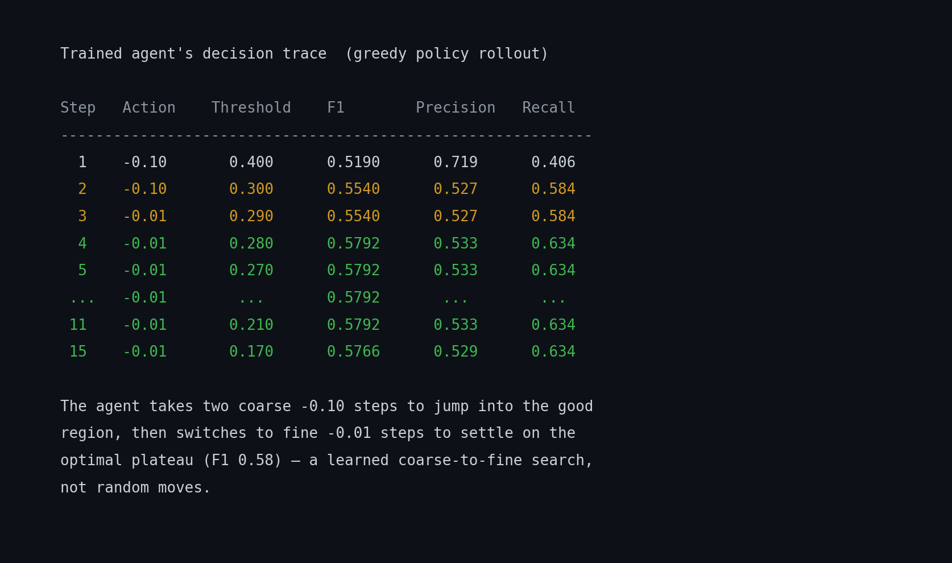
Task: Click action -0.10 in step 1 row
Action: click(144, 163)
